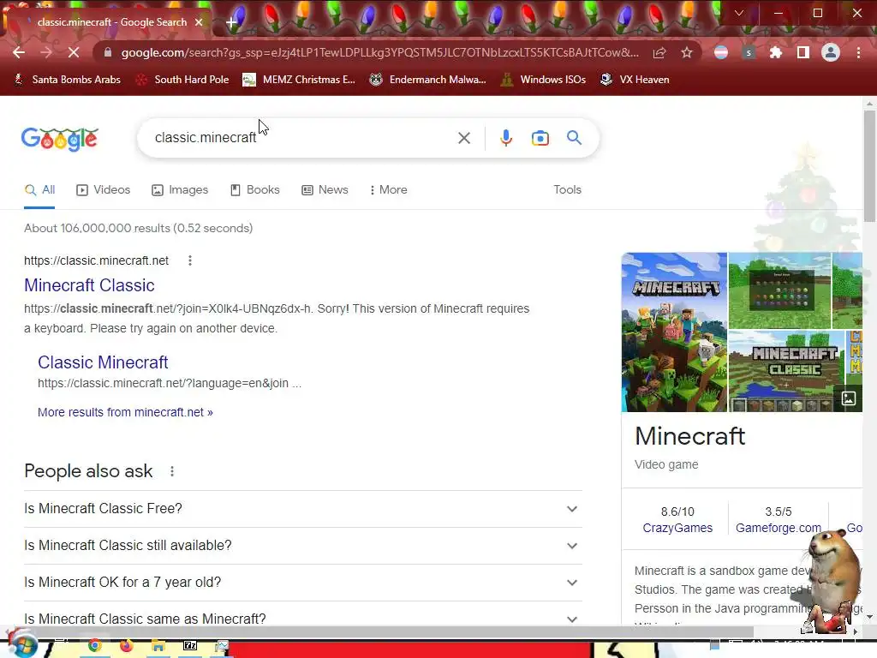The width and height of the screenshot is (877, 658).
Task: Open the Classic Minecraft sub-result link
Action: (x=103, y=362)
